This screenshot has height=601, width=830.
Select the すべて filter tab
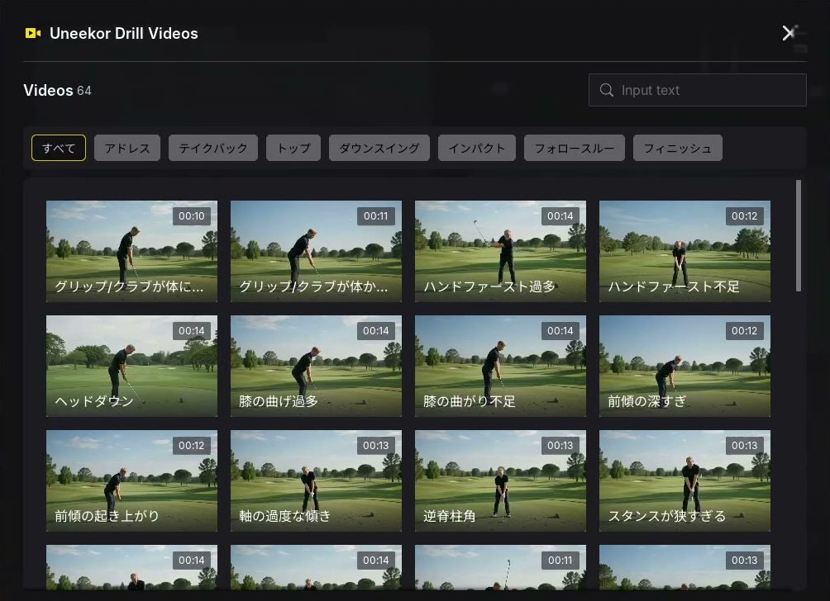[59, 148]
